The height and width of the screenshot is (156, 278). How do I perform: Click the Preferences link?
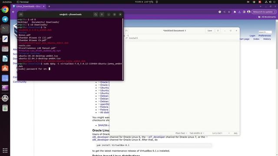coord(265,36)
